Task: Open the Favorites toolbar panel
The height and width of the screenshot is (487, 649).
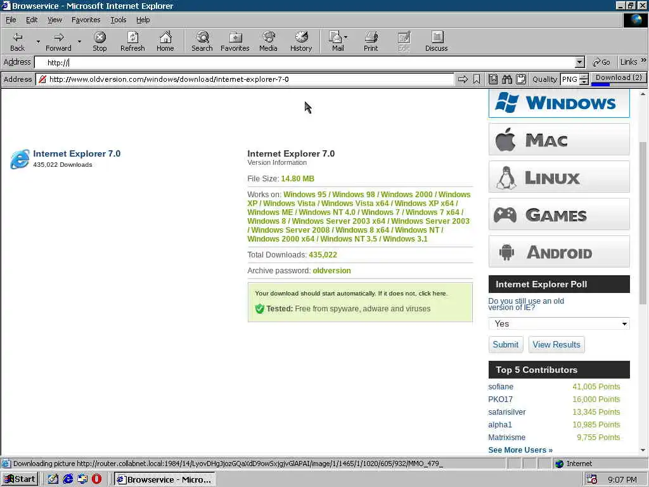Action: click(235, 41)
